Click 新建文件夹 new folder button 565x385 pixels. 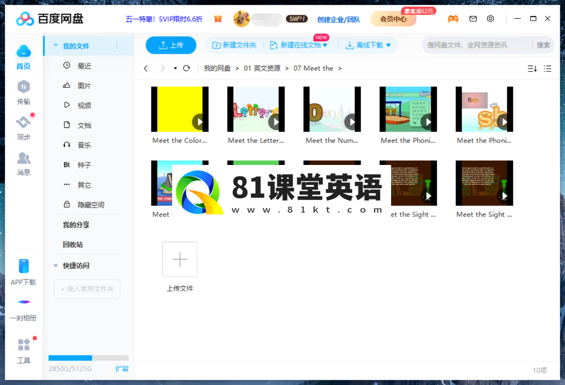click(x=234, y=45)
